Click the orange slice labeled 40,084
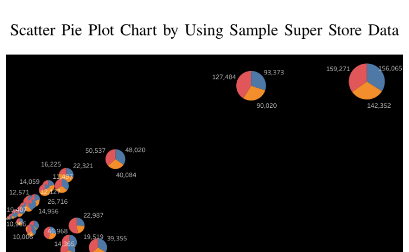The image size is (409, 252). 116,164
